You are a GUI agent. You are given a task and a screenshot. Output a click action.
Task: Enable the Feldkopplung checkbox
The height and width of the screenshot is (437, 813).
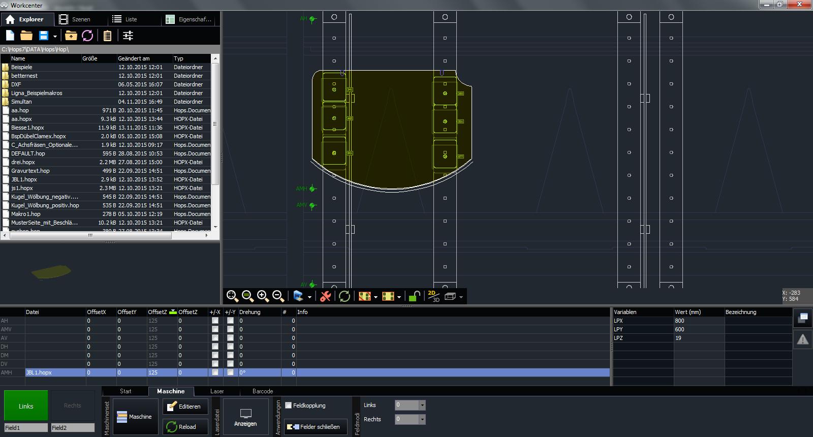pyautogui.click(x=289, y=405)
